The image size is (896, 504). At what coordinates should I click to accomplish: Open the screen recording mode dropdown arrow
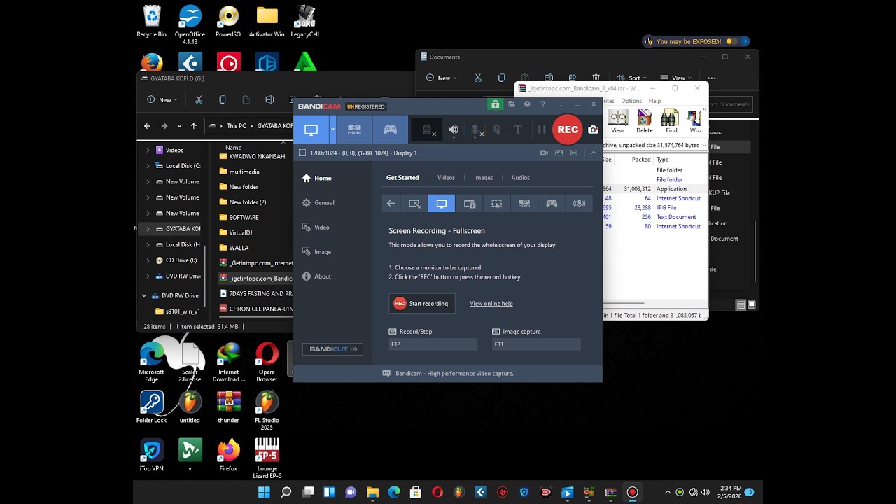[x=332, y=129]
